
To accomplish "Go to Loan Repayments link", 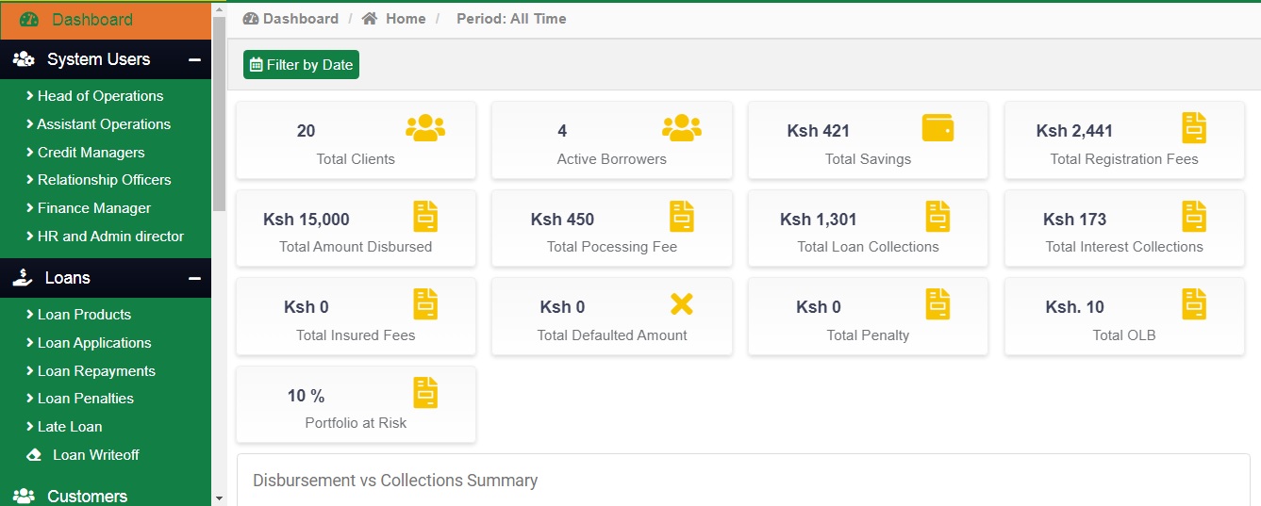I will point(96,371).
